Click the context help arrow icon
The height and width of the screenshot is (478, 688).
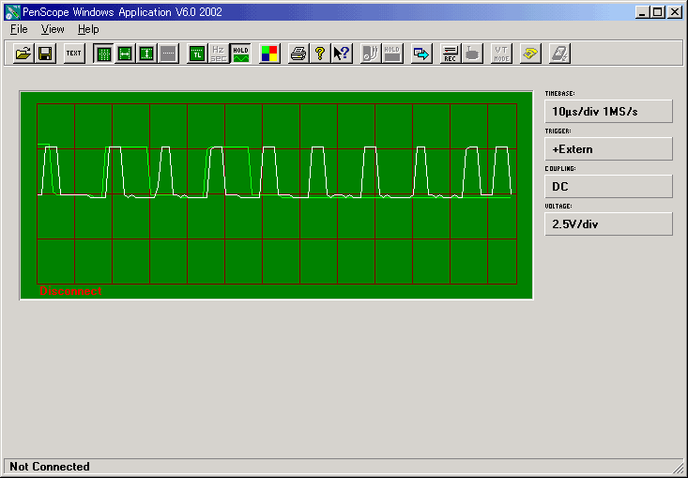click(x=342, y=54)
